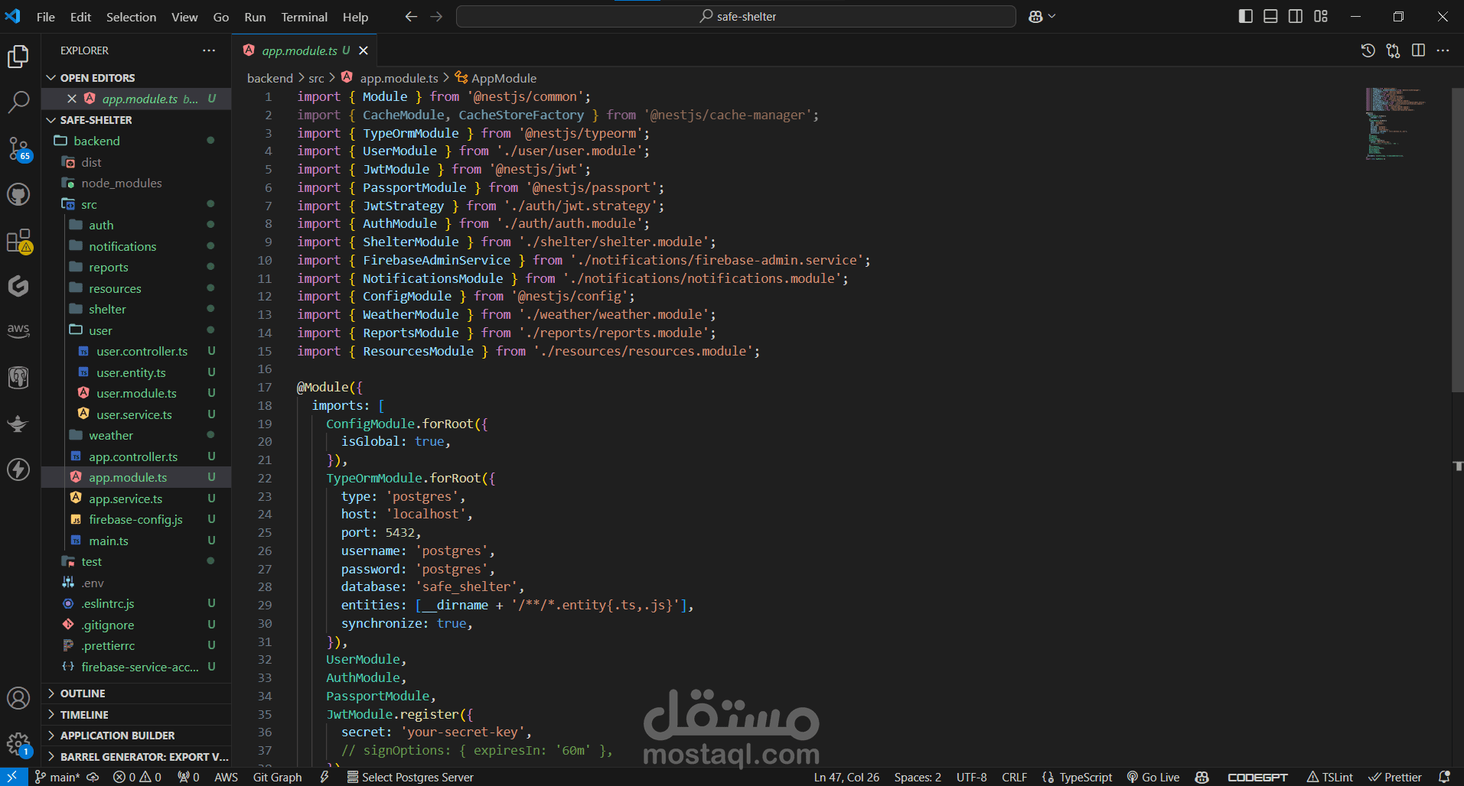Image resolution: width=1464 pixels, height=786 pixels.
Task: Open the editor timeline history icon
Action: click(1368, 50)
